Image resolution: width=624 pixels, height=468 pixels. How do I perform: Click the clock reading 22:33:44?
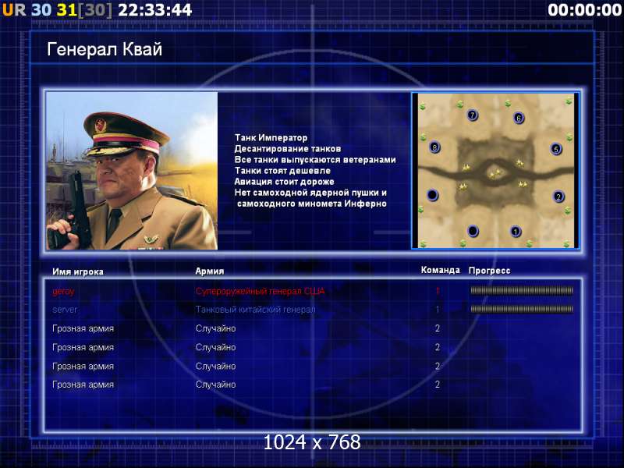pyautogui.click(x=155, y=10)
